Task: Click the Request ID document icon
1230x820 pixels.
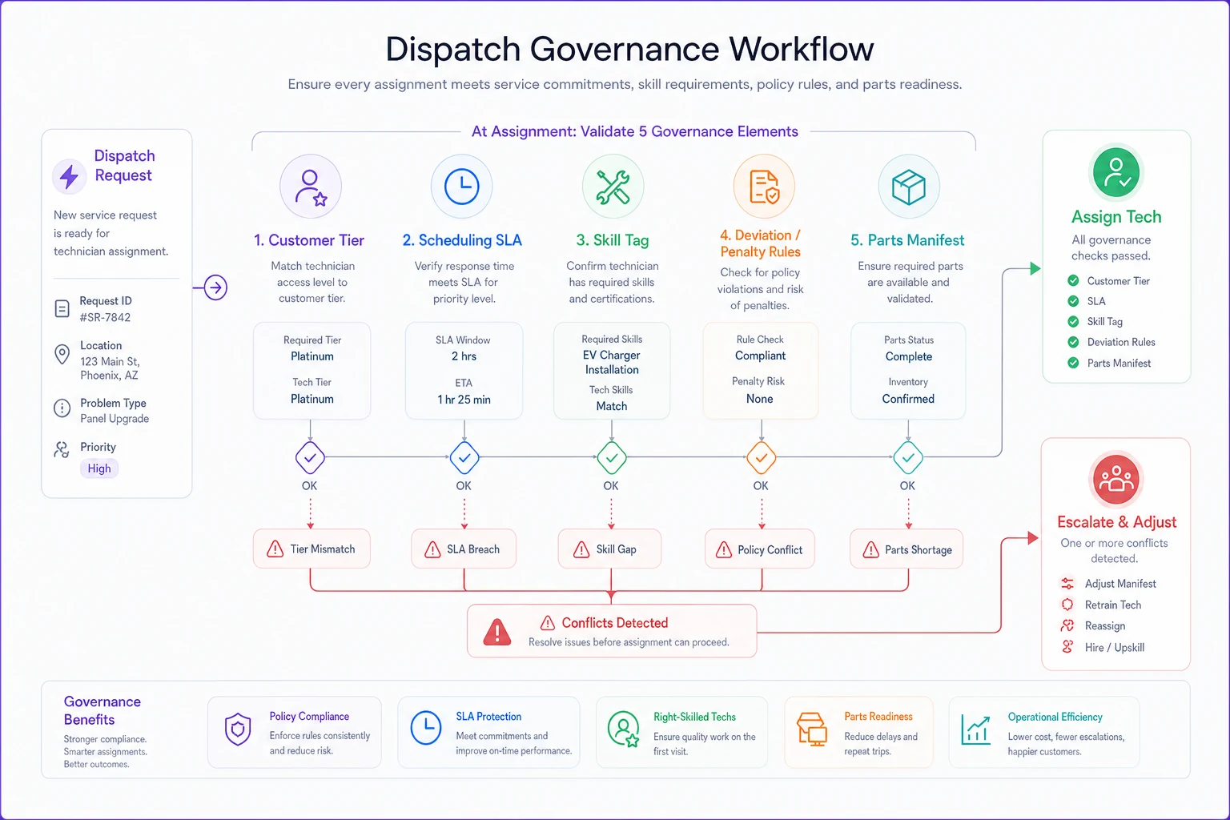Action: 62,309
